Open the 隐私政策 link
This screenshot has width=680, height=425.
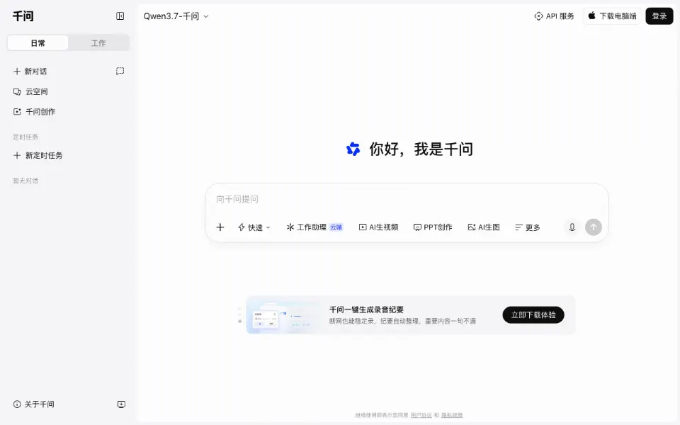coord(452,415)
